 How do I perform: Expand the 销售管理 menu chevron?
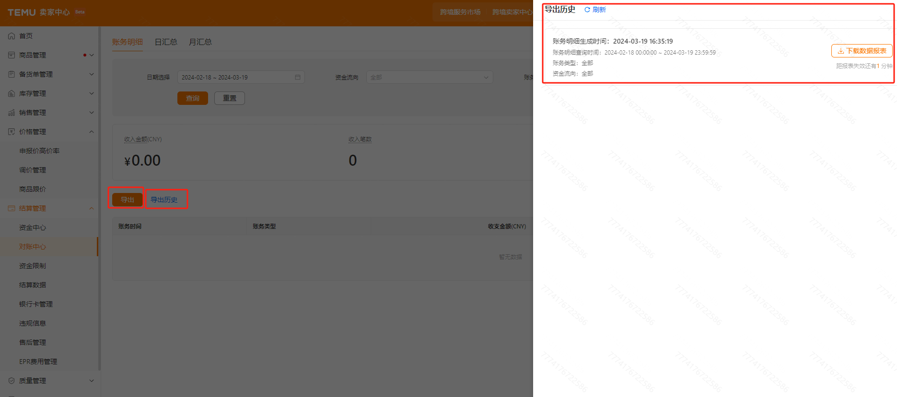(x=92, y=113)
